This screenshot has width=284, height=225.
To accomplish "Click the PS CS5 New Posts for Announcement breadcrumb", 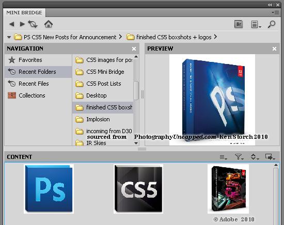I will click(66, 37).
